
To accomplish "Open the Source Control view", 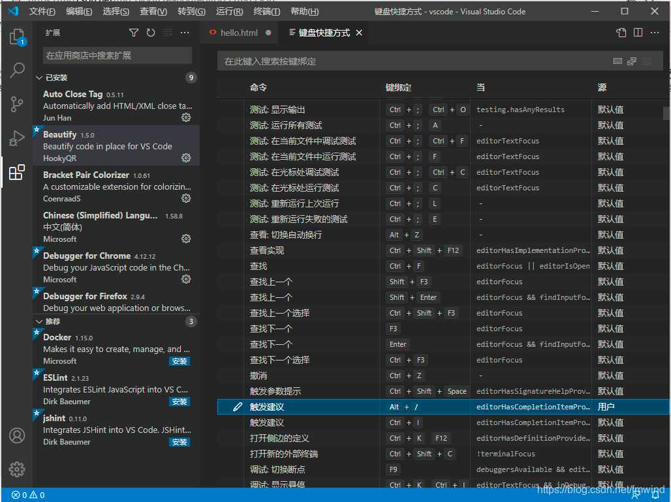I will [x=17, y=104].
